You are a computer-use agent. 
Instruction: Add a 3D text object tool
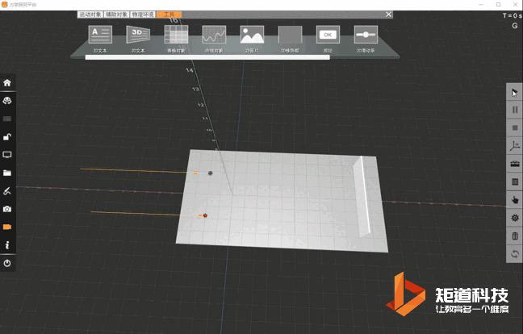(x=138, y=35)
